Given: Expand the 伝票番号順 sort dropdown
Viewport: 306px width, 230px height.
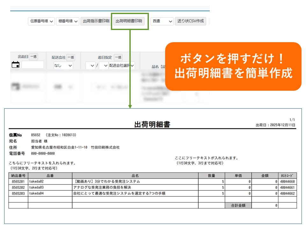Looking at the screenshot, I should tap(41, 21).
